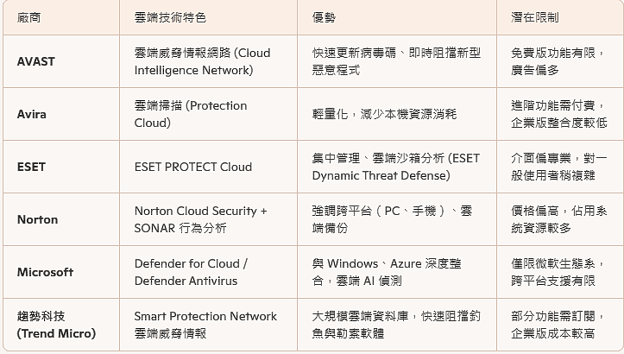
Task: Select the 價格偏高 limitation cell
Action: (558, 219)
